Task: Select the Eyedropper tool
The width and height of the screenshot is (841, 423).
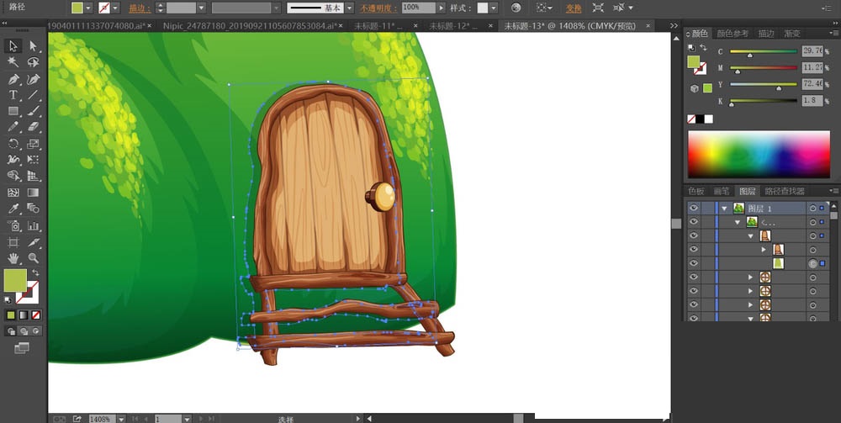Action: click(13, 208)
